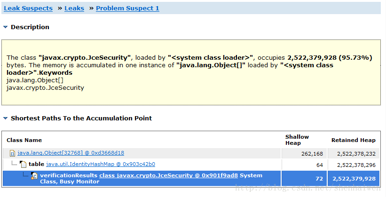Open java.util.IdentityHashMap @ 0x903c42b0 link

coord(101,164)
